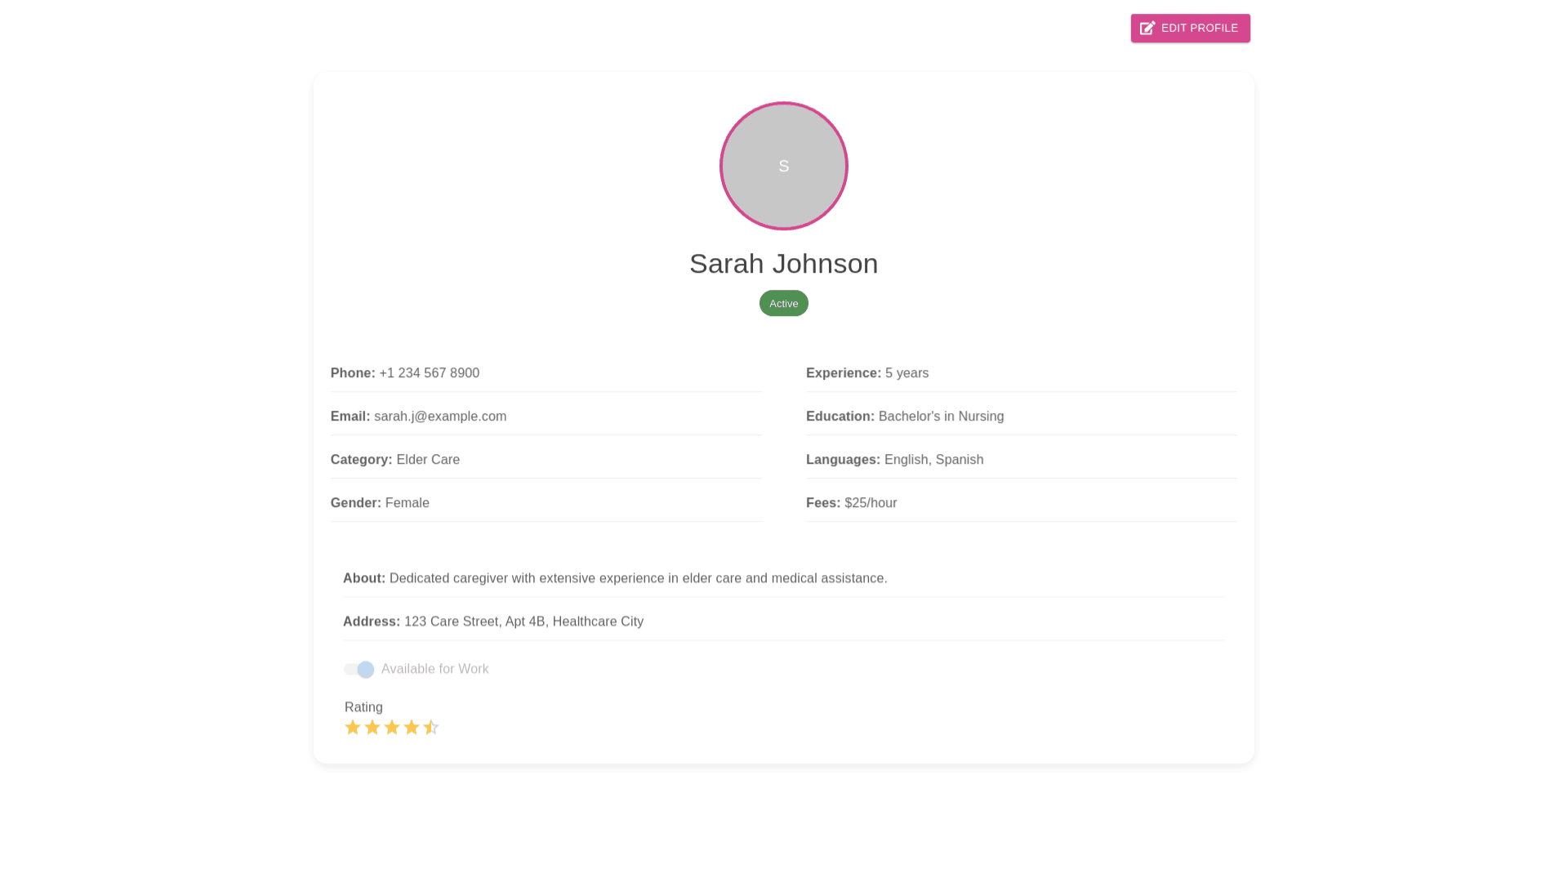Click the pencil icon in Edit Profile

tap(1147, 29)
